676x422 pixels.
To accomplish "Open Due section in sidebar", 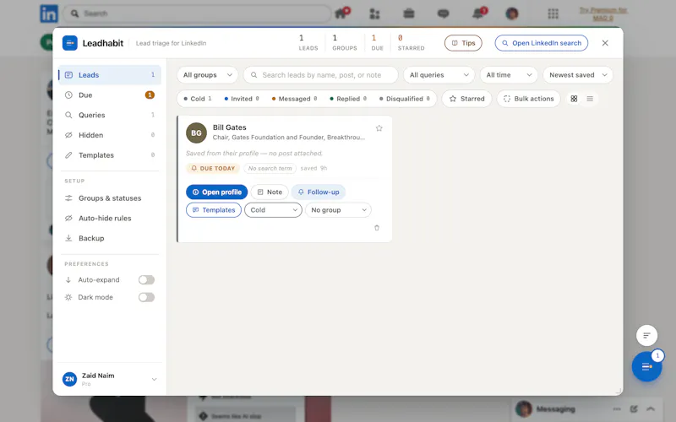I will tap(110, 95).
